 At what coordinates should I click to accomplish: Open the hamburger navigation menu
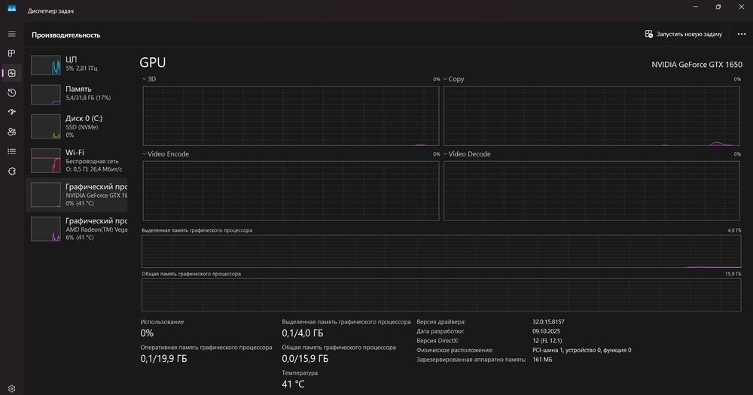click(x=11, y=34)
